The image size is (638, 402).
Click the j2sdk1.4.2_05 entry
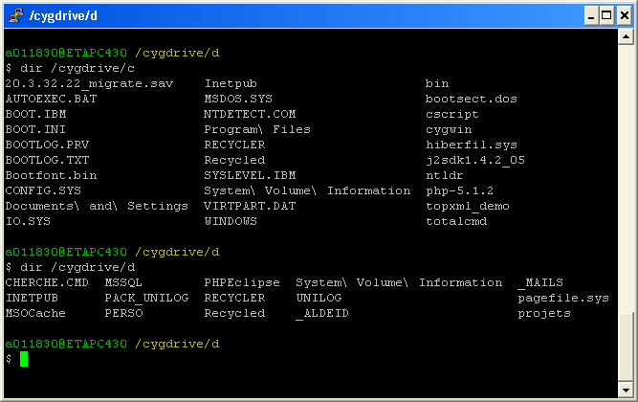474,160
